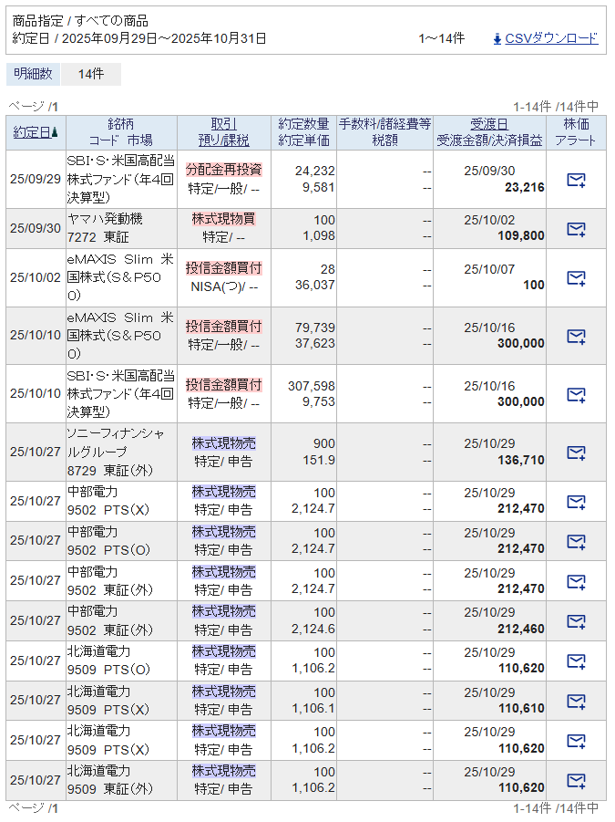Viewport: 615px width, 822px height.
Task: Select the 明細数 tab
Action: (33, 74)
